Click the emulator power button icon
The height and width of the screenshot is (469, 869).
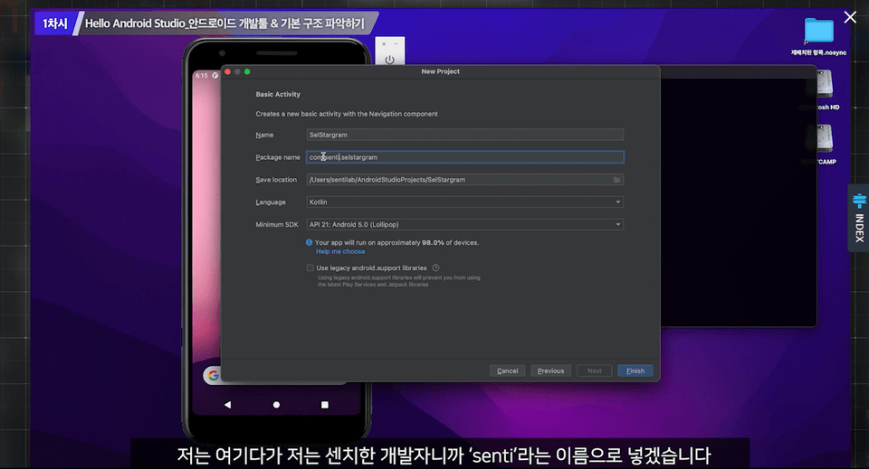click(x=389, y=60)
